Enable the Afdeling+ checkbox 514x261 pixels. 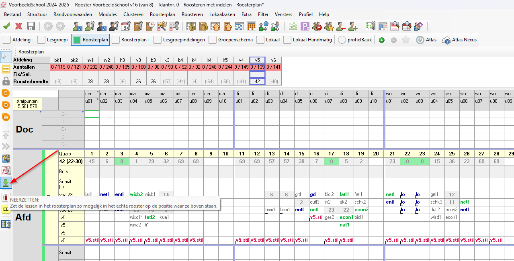[x=7, y=40]
